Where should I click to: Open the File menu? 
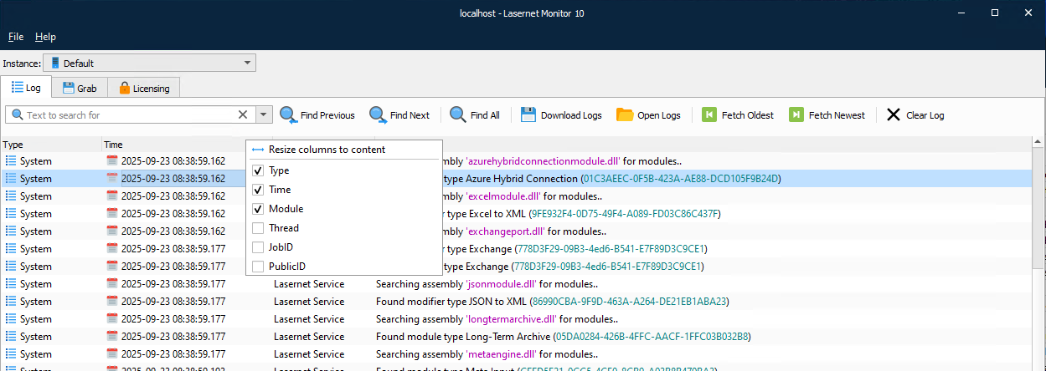coord(16,37)
